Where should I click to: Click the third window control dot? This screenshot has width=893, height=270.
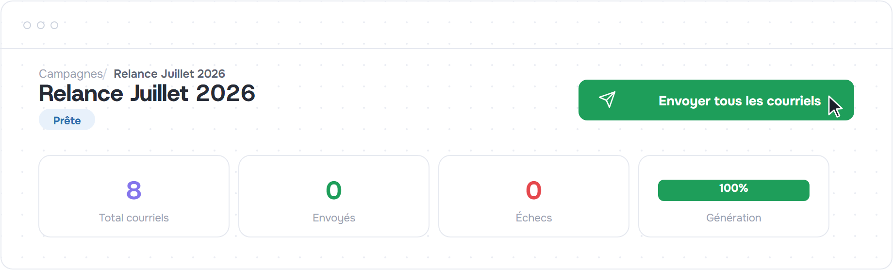[54, 25]
